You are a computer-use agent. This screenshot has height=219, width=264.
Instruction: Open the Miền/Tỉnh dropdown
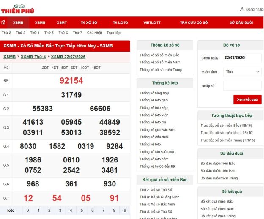pos(242,72)
